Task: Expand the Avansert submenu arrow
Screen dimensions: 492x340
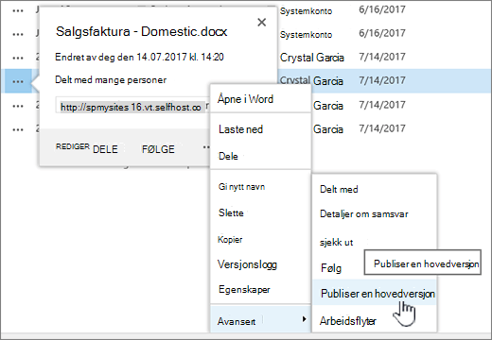Action: 304,319
